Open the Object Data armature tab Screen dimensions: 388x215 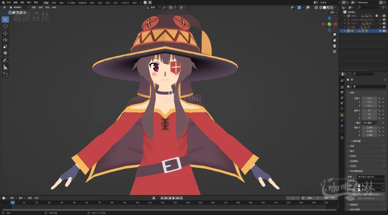pos(342,131)
